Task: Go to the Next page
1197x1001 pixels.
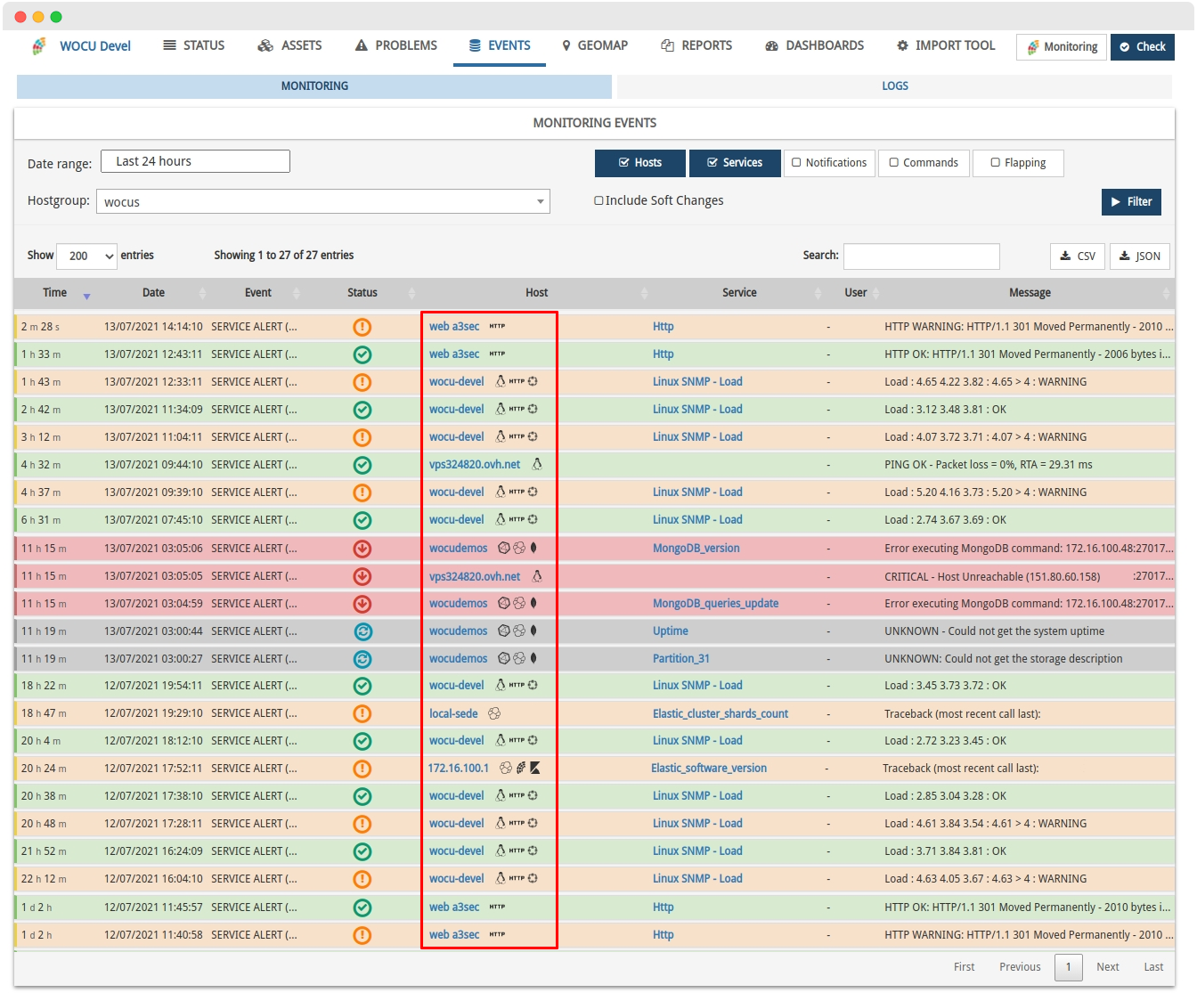Action: (x=1107, y=967)
